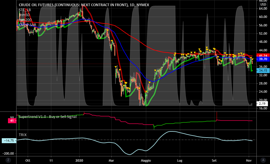Click the Mar date label on time axis
270x164 pixels.
click(111, 160)
